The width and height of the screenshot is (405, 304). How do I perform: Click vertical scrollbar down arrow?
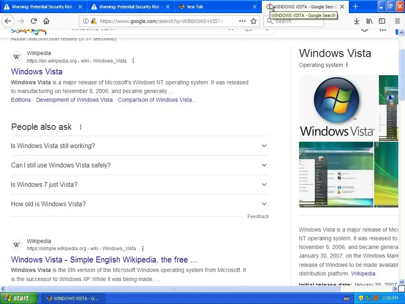click(x=401, y=282)
